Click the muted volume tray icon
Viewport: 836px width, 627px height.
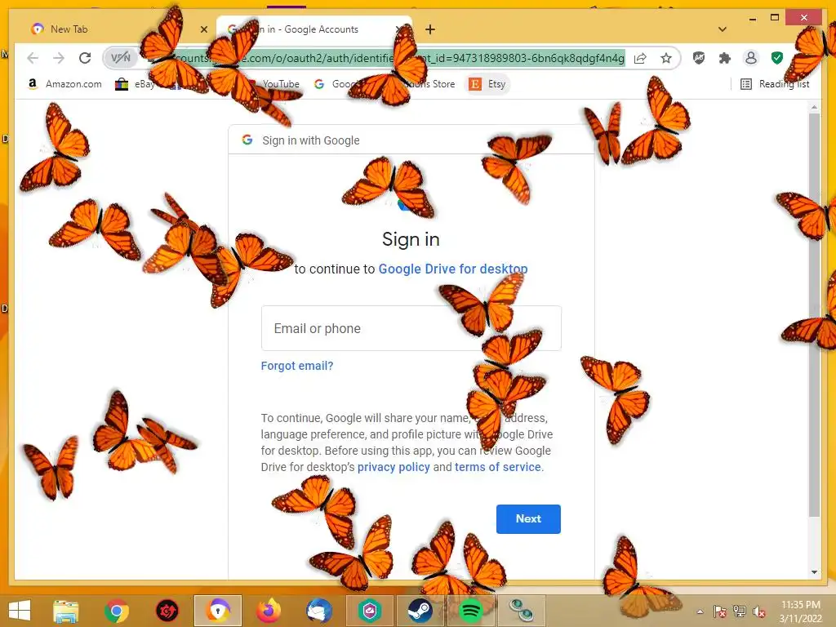click(759, 611)
